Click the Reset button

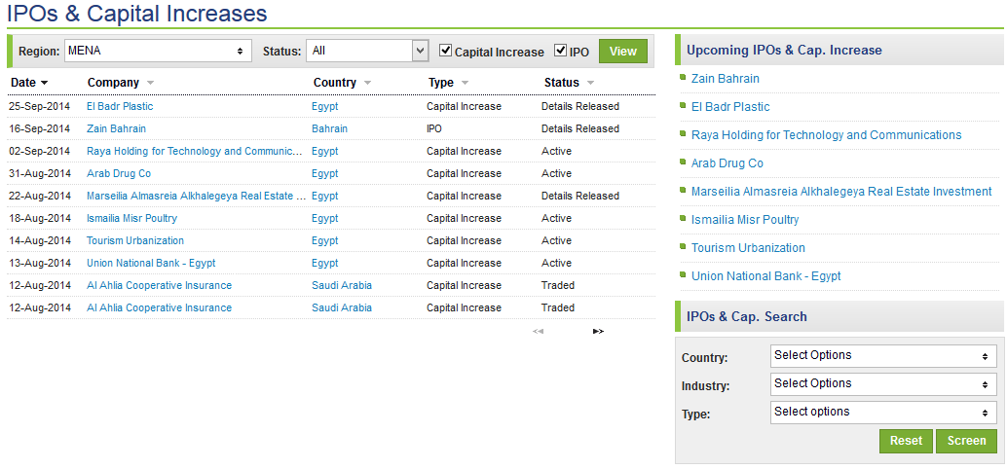906,441
